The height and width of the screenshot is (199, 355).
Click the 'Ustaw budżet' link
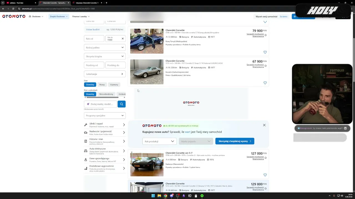click(93, 30)
